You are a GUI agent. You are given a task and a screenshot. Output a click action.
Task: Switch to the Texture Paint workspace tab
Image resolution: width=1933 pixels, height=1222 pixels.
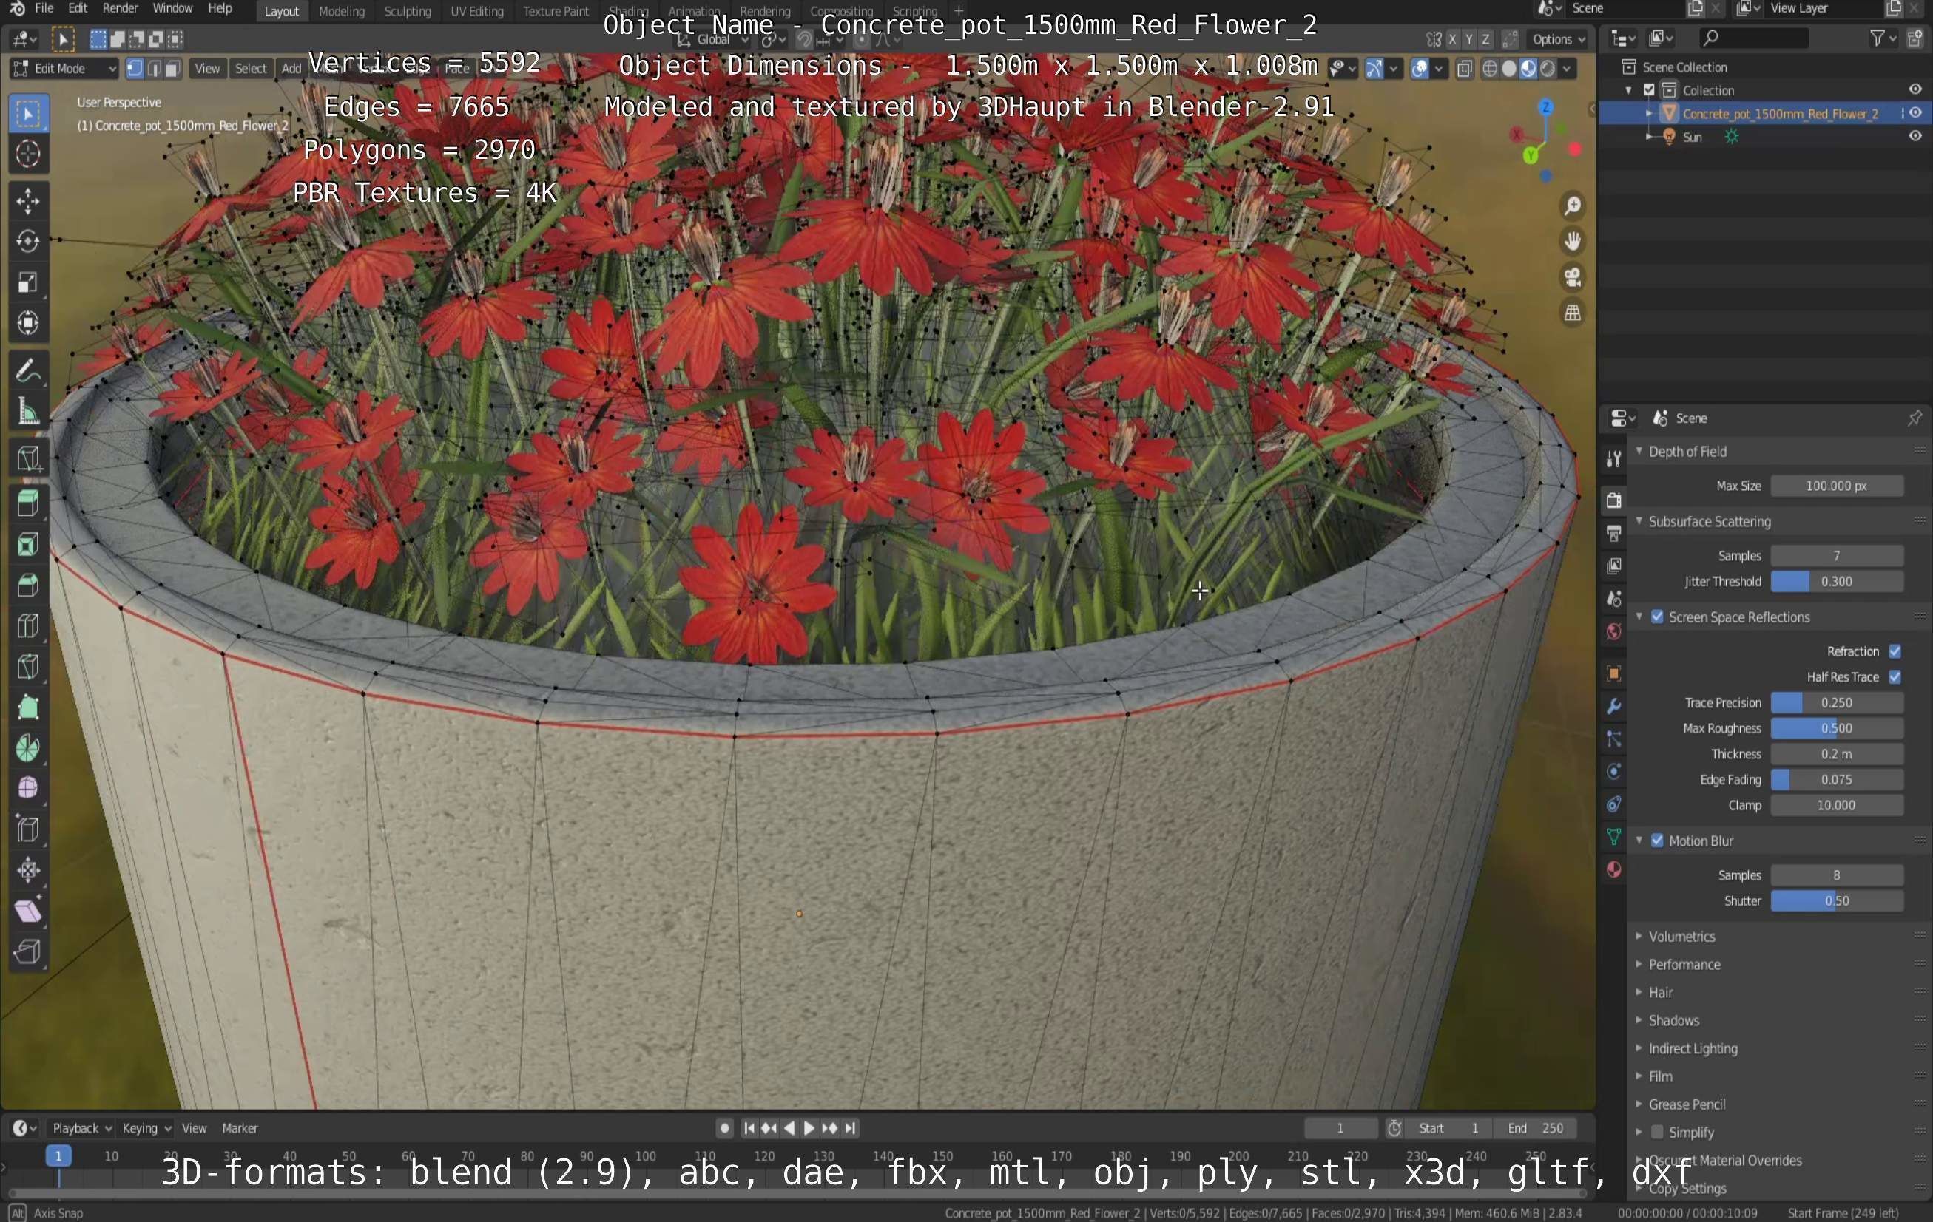(556, 11)
